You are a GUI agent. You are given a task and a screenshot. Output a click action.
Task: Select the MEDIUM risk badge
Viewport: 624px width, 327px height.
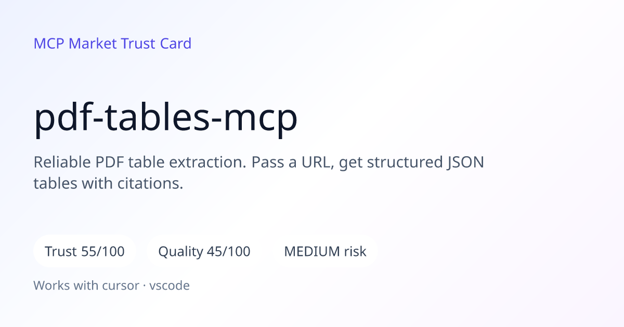pos(325,252)
